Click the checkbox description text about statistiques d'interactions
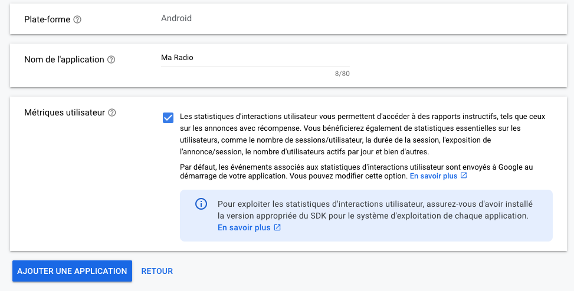574x291 pixels. (362, 134)
